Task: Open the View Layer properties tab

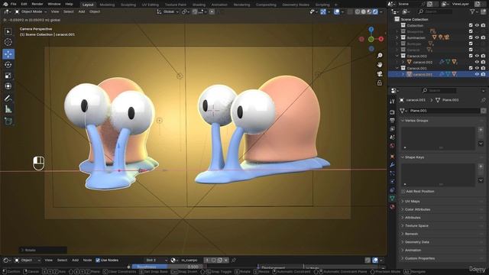Action: (x=392, y=129)
